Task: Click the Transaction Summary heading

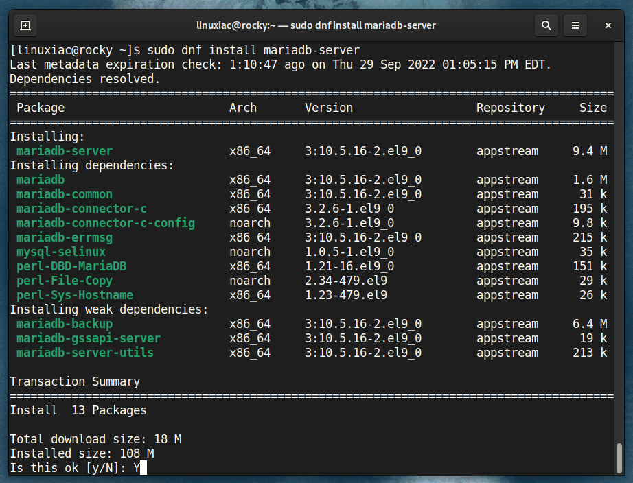Action: [75, 381]
